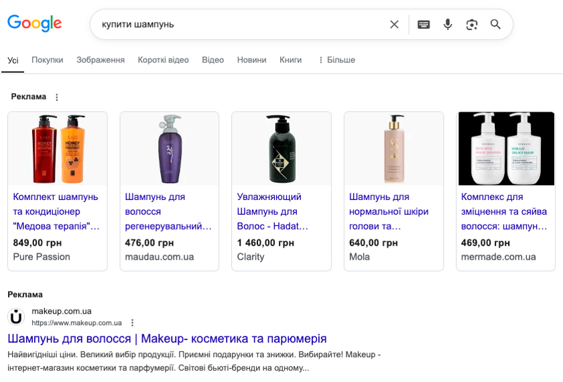This screenshot has width=563, height=382.
Task: Click the Google logo
Action: (x=34, y=23)
